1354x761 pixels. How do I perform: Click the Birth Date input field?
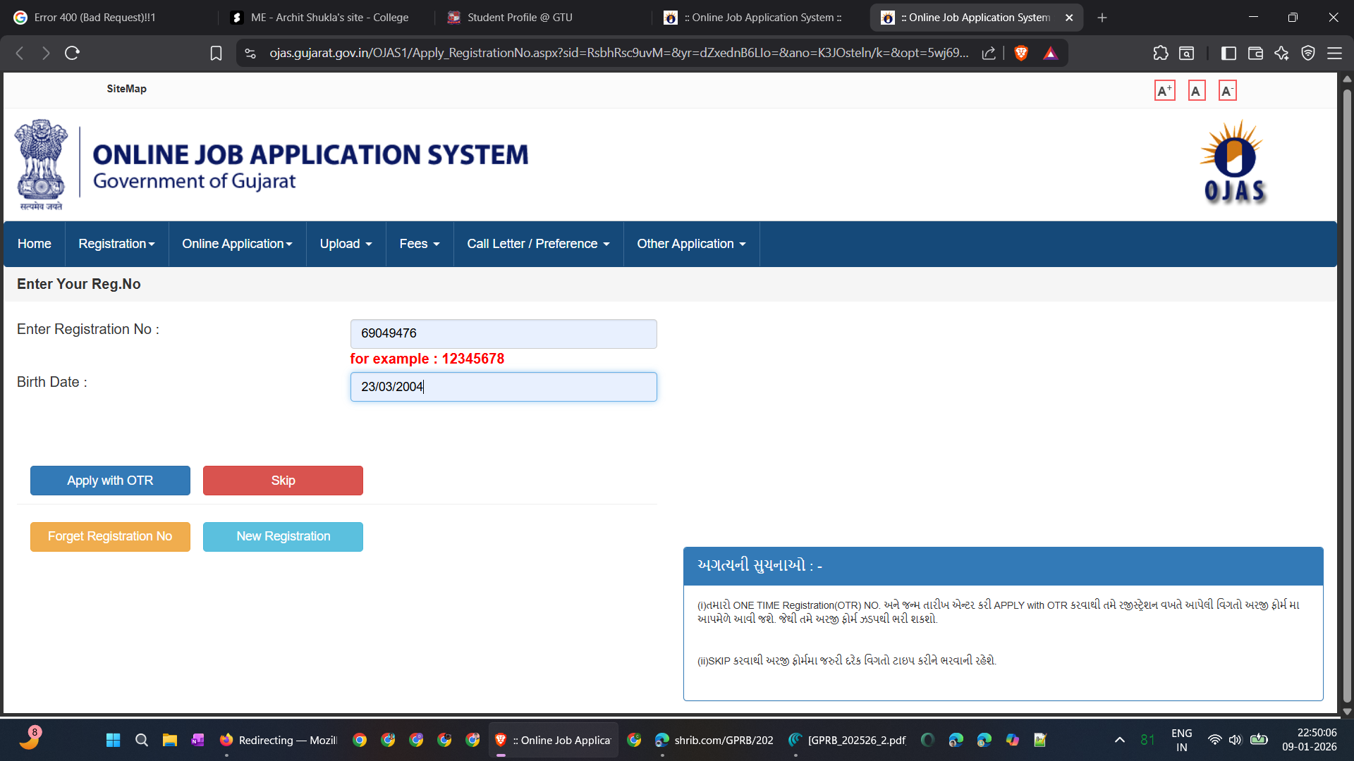pos(504,387)
